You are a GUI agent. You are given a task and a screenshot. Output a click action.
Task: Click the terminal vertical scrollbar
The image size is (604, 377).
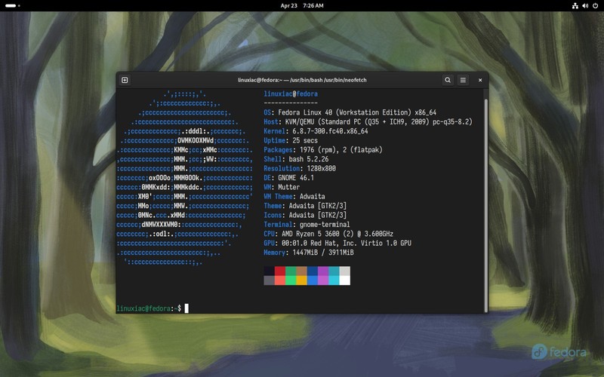[x=485, y=205]
